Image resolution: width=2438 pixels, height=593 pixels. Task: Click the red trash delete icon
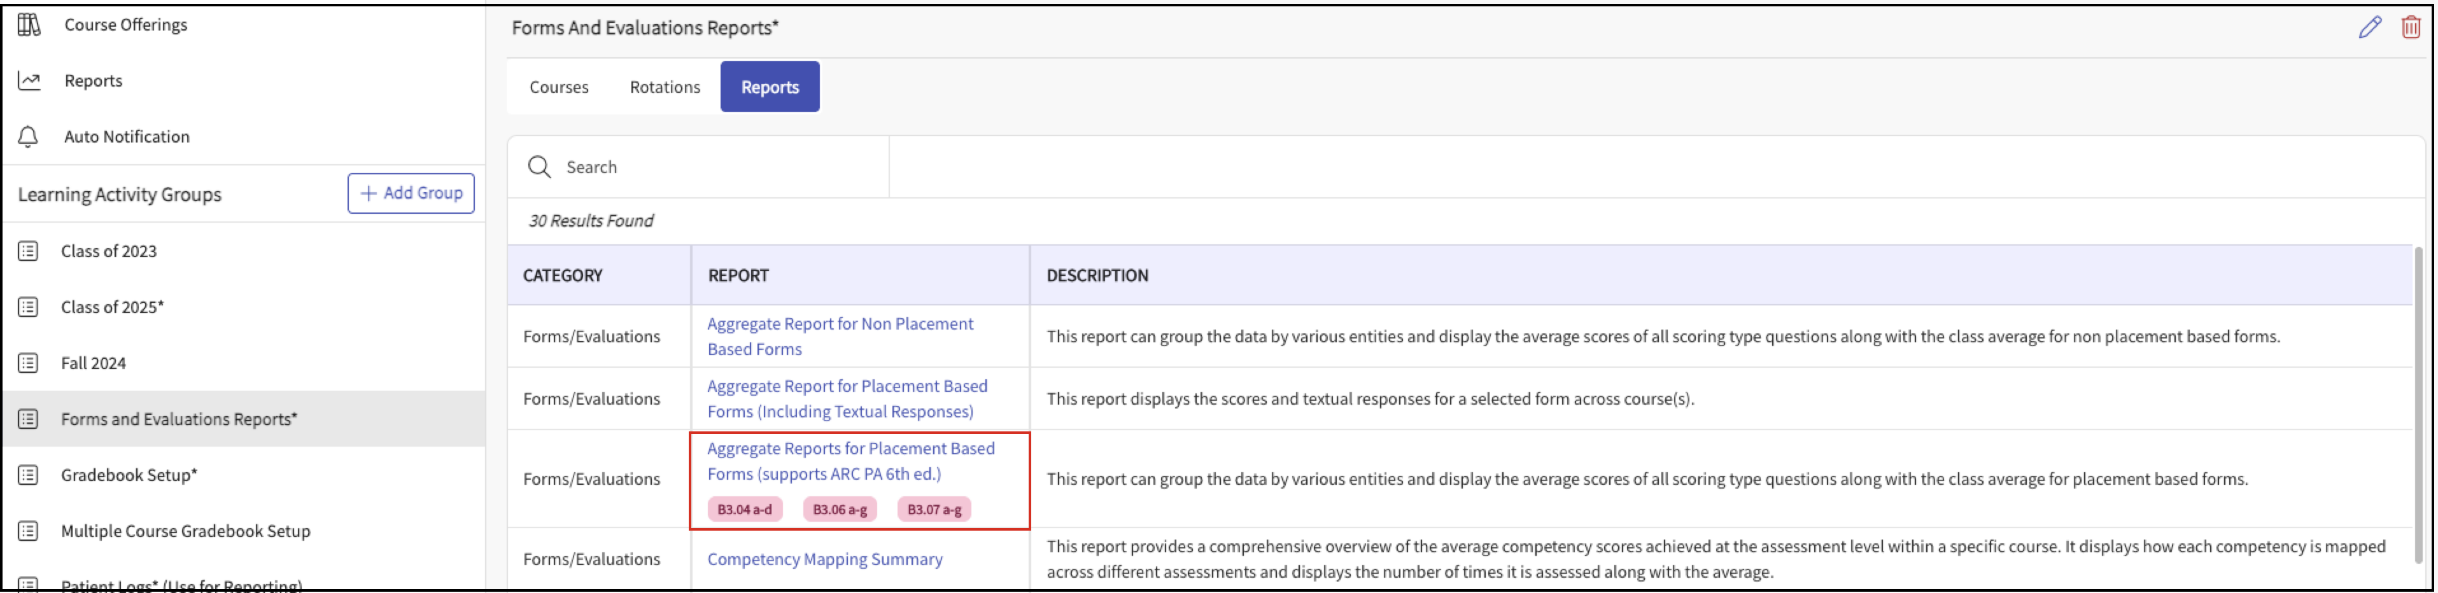click(2411, 27)
